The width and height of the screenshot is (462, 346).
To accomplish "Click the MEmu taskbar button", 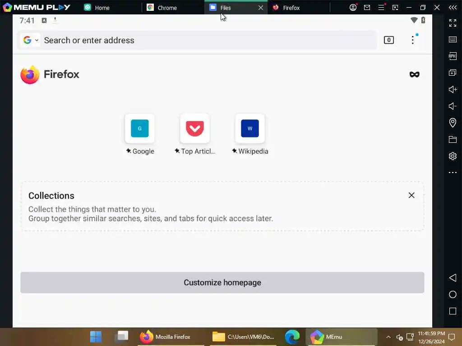I will [341, 337].
